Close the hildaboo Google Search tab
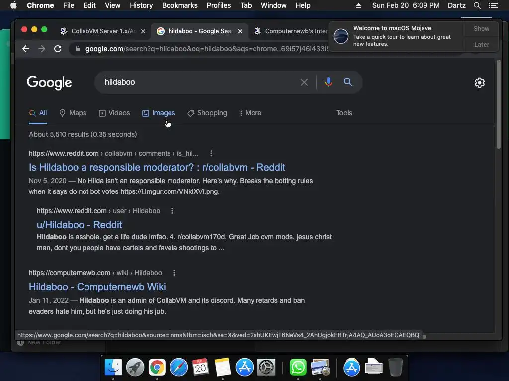The height and width of the screenshot is (381, 509). [x=240, y=31]
